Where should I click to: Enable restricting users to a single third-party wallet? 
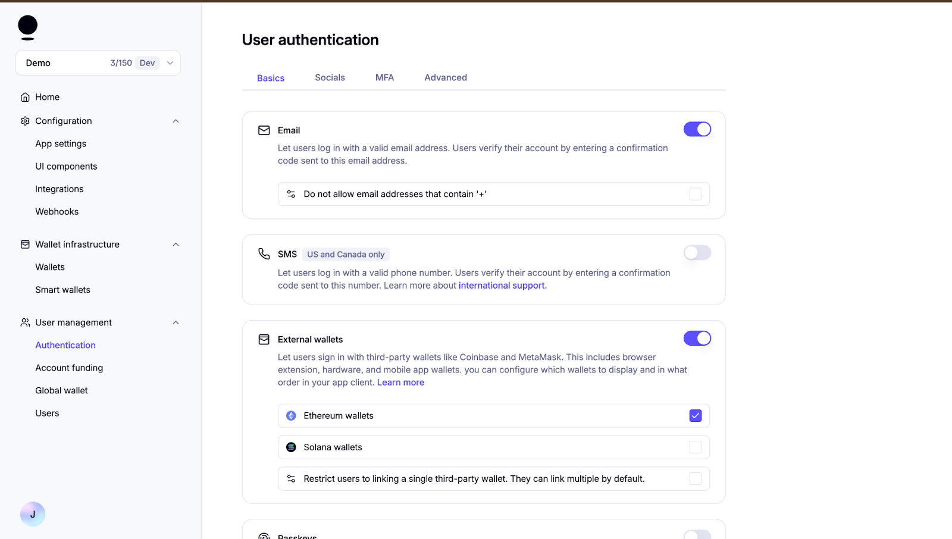[x=695, y=478]
